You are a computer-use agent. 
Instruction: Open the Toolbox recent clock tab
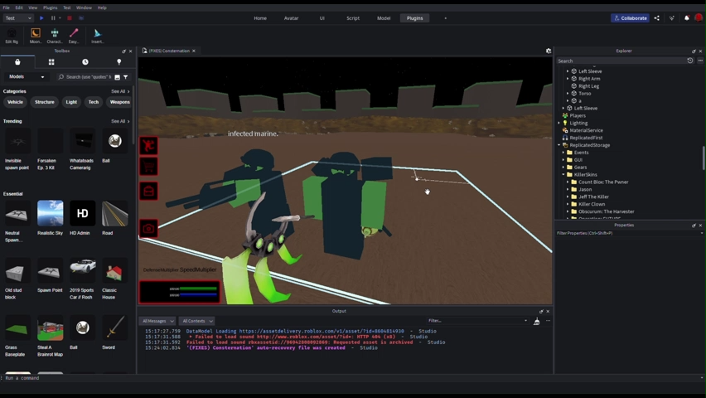coord(85,61)
